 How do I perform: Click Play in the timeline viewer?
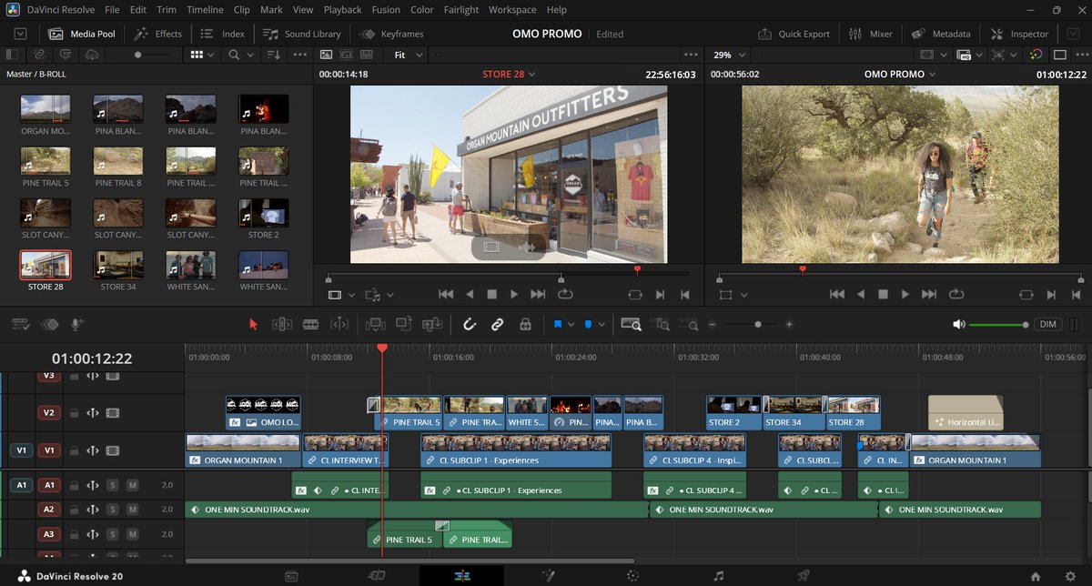pos(905,294)
